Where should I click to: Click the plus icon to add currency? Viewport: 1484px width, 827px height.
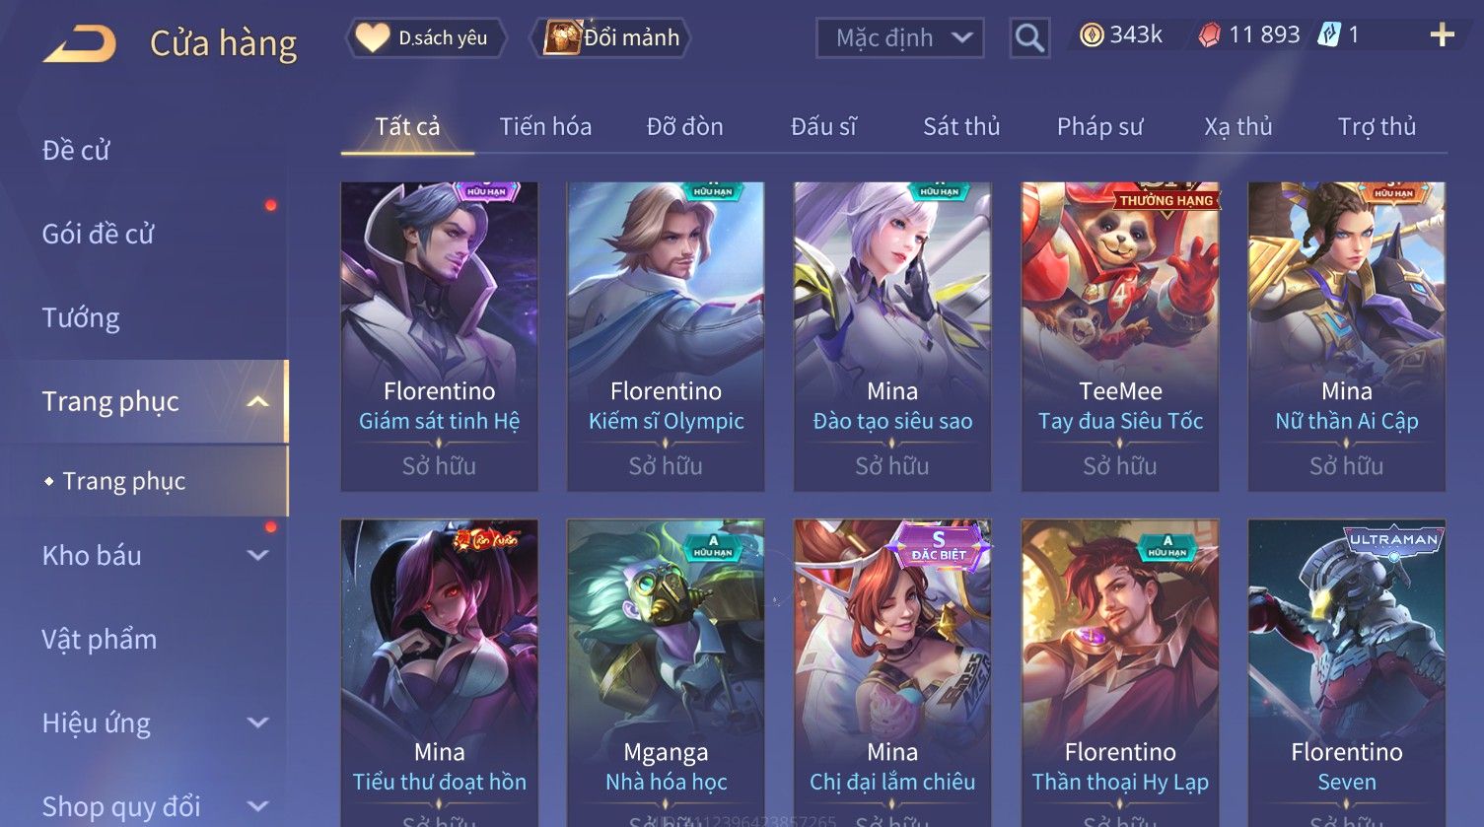point(1442,35)
